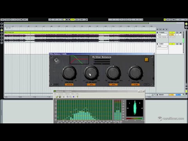Open the None dropdown on 2 MIDI track

pos(162,46)
